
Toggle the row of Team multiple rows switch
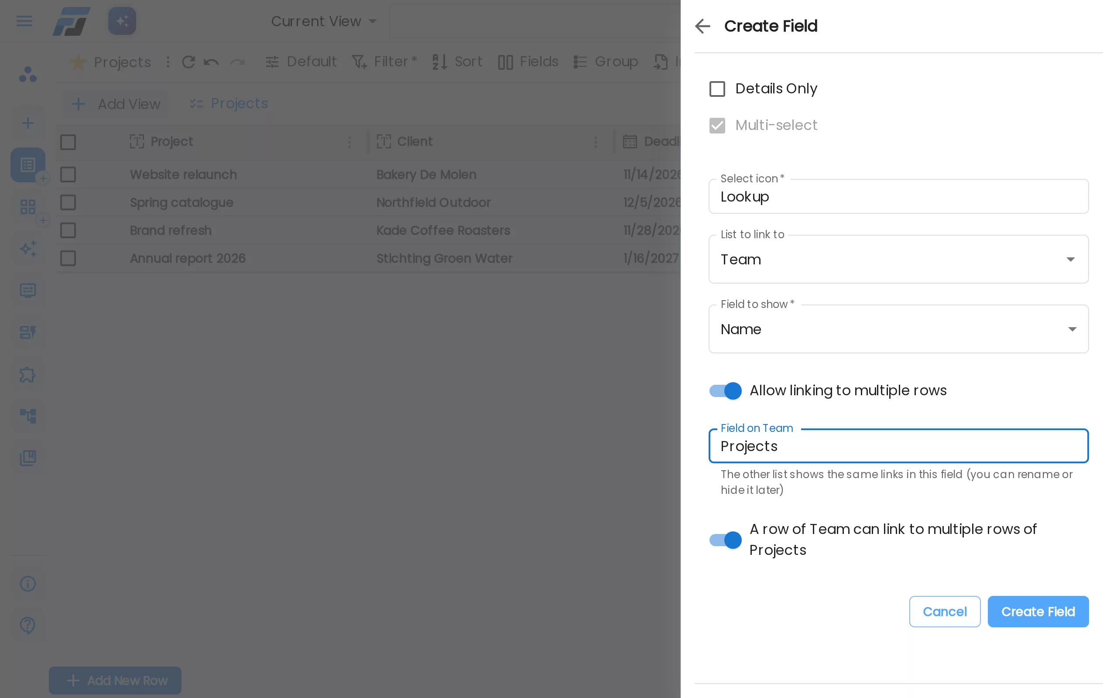[725, 540]
